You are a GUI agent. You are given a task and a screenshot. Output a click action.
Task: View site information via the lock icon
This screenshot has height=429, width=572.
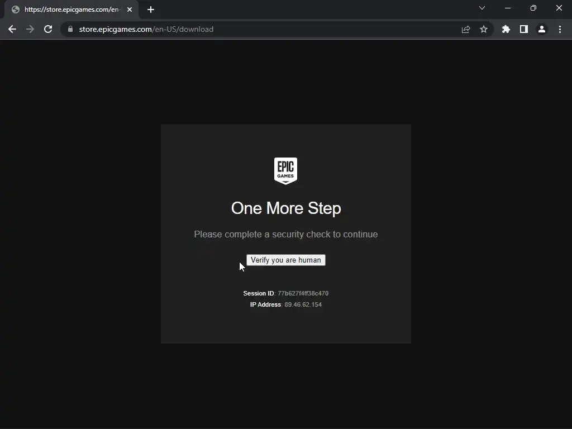pyautogui.click(x=70, y=29)
